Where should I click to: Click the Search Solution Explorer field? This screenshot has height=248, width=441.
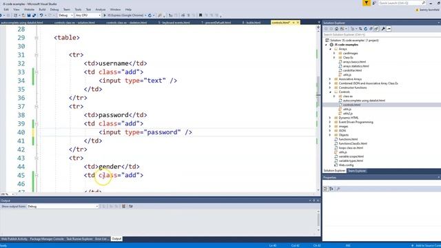(x=381, y=34)
